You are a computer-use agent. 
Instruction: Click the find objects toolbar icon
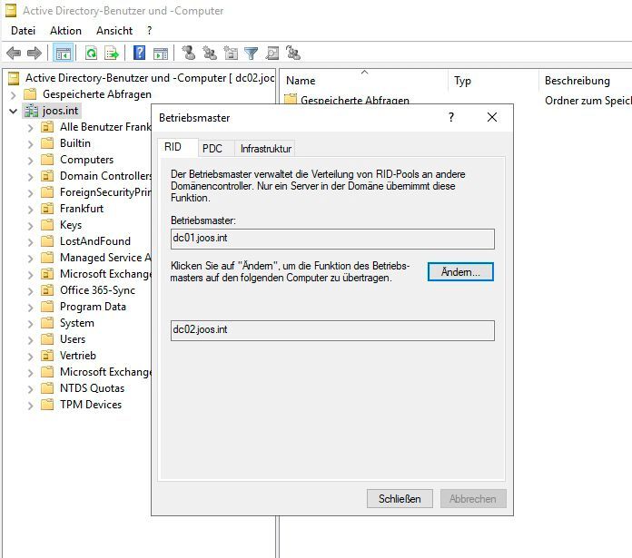[x=272, y=53]
